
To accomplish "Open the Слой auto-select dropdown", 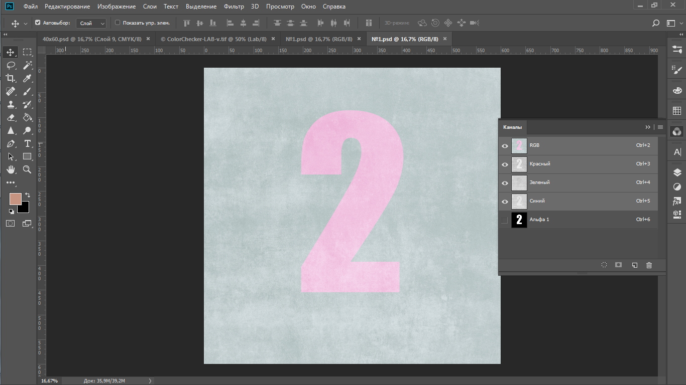I will click(91, 23).
